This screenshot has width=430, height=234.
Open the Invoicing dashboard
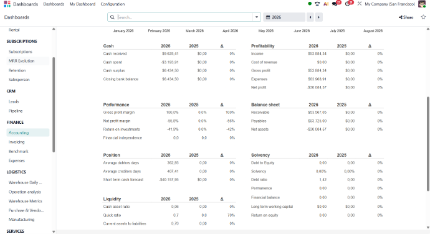tap(16, 142)
